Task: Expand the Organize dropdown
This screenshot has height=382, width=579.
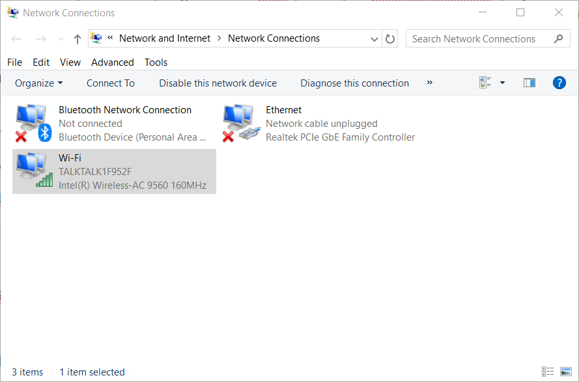Action: coord(39,83)
